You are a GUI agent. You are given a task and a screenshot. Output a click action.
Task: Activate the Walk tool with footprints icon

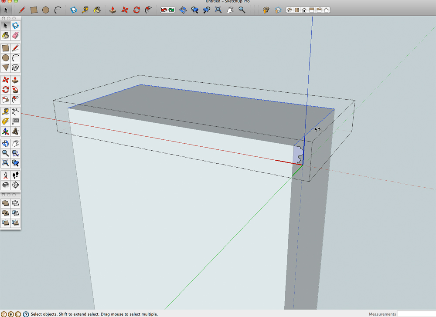[15, 175]
